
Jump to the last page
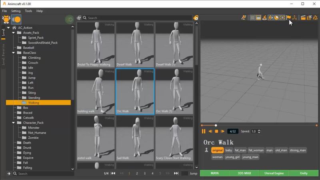(x=176, y=173)
